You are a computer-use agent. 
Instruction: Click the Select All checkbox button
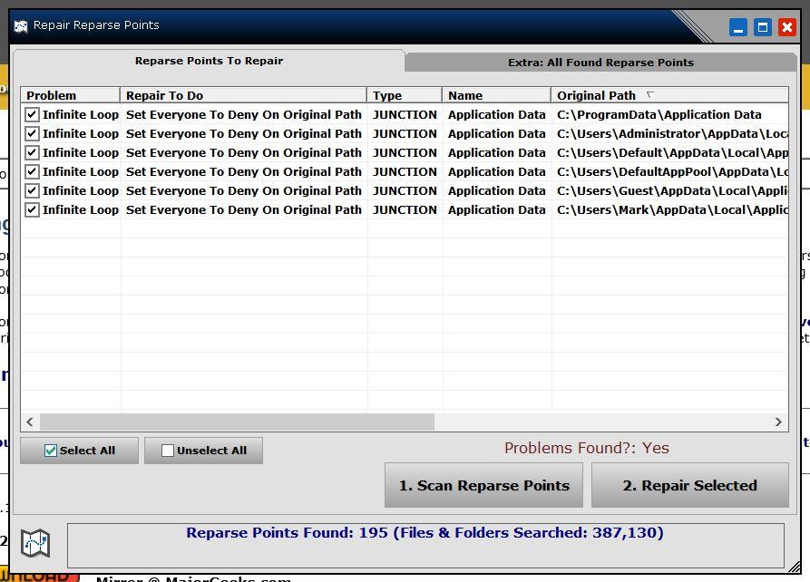[79, 451]
